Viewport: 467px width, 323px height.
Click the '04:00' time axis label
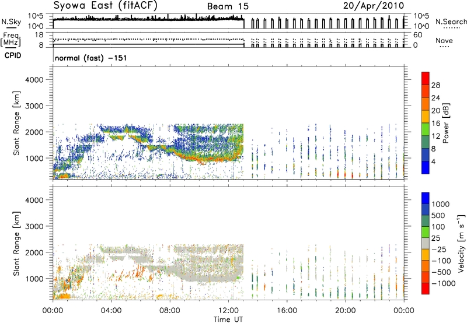click(x=111, y=311)
